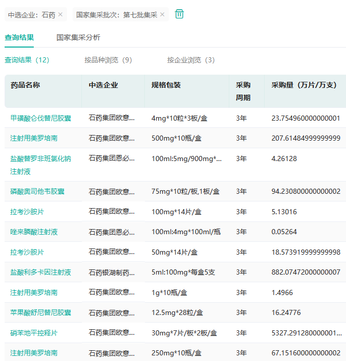Select the top-level 查询结果 tab without a count
The height and width of the screenshot is (361, 346).
(x=19, y=37)
